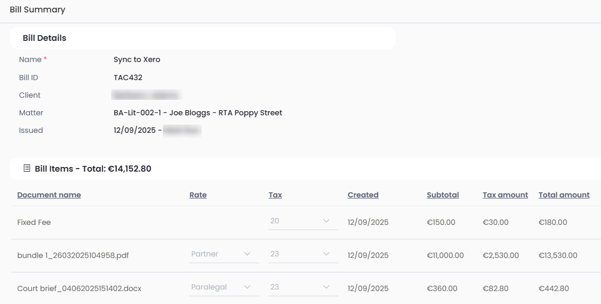Select the Fixed Fee bill item row
601x304 pixels.
click(34, 222)
